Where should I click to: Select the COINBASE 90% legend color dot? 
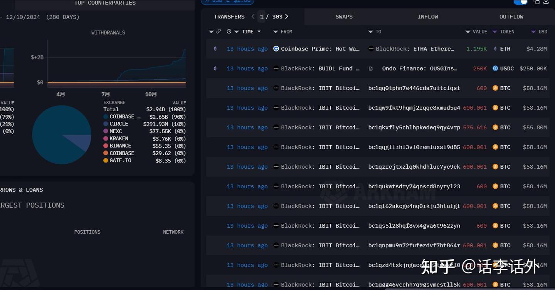pyautogui.click(x=106, y=117)
